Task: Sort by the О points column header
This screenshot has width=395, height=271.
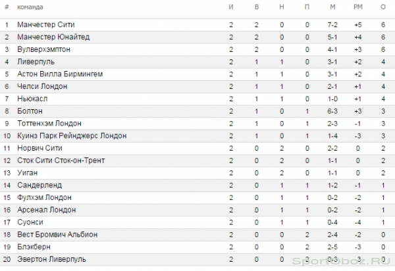Action: tap(383, 7)
